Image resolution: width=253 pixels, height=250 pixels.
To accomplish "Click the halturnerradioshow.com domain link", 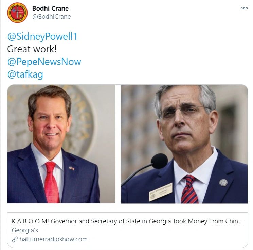I will 53,239.
